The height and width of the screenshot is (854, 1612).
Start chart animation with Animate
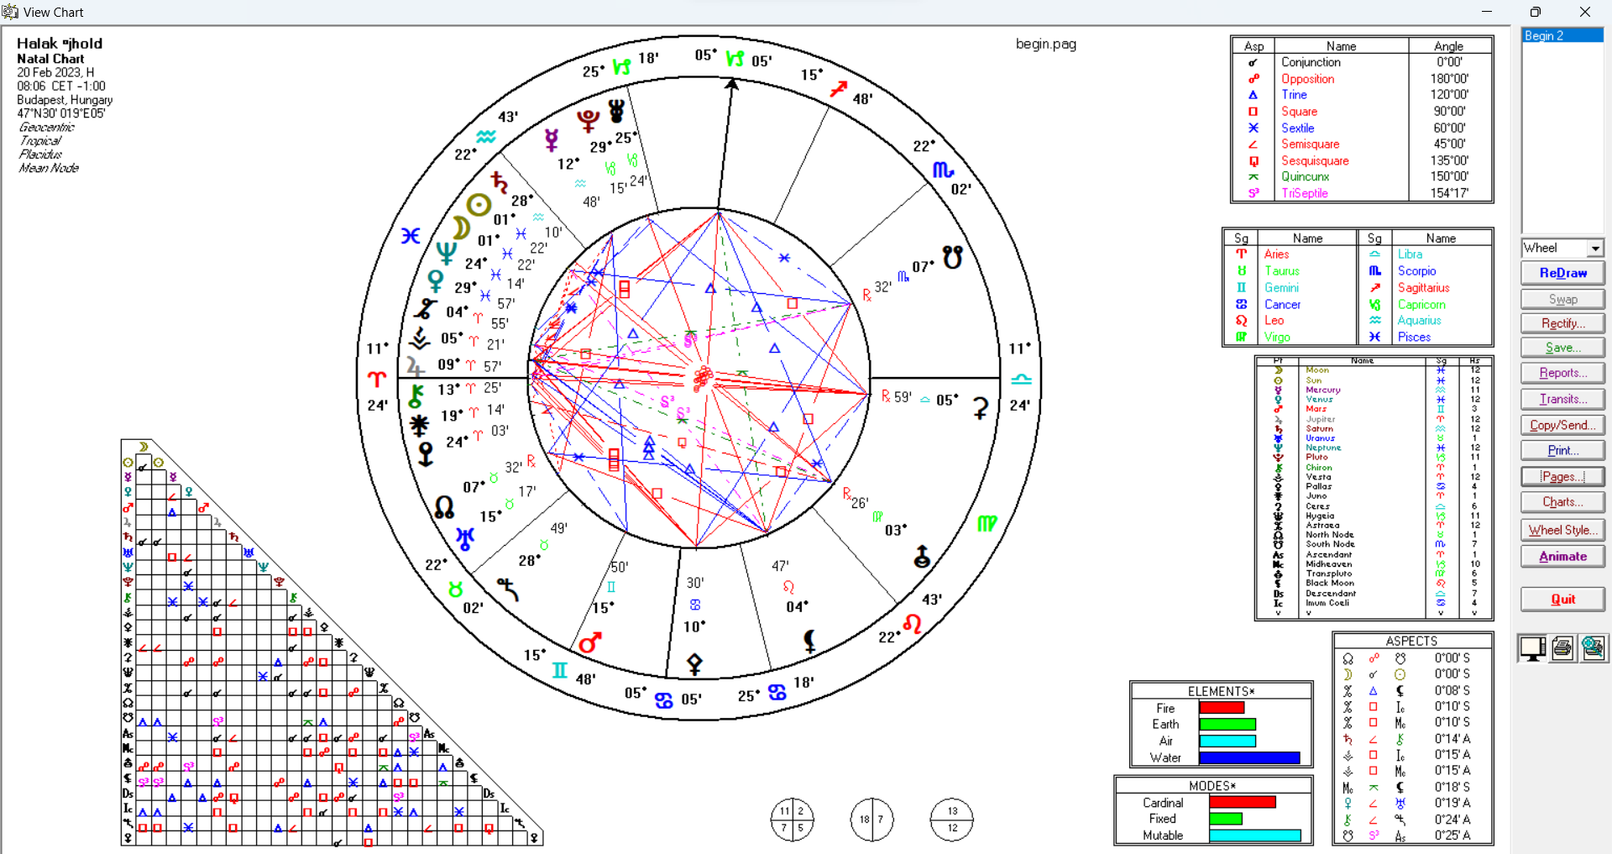coord(1562,557)
